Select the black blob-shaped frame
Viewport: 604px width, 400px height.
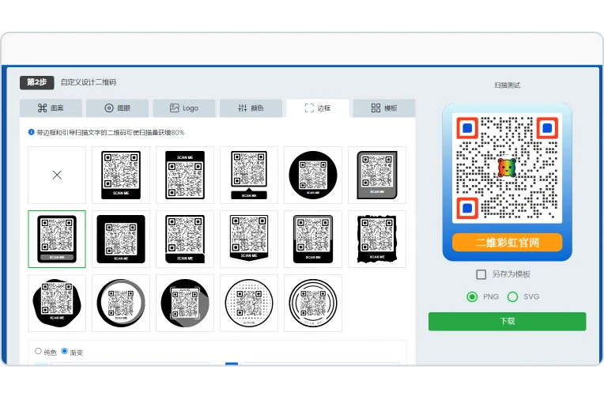pos(57,303)
